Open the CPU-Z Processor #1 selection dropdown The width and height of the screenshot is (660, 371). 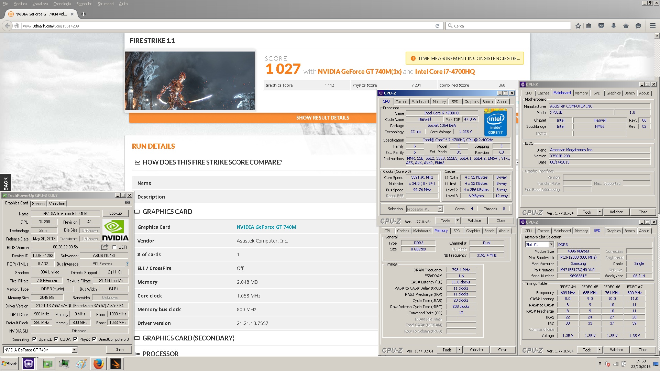[x=440, y=209]
